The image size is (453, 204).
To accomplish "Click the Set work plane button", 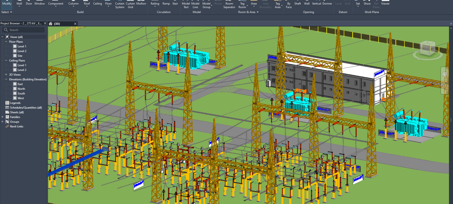I will pos(357,3).
